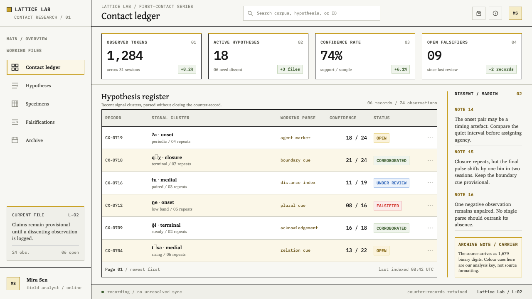Click the "Page 01" pagination label
The width and height of the screenshot is (532, 299).
(x=114, y=270)
